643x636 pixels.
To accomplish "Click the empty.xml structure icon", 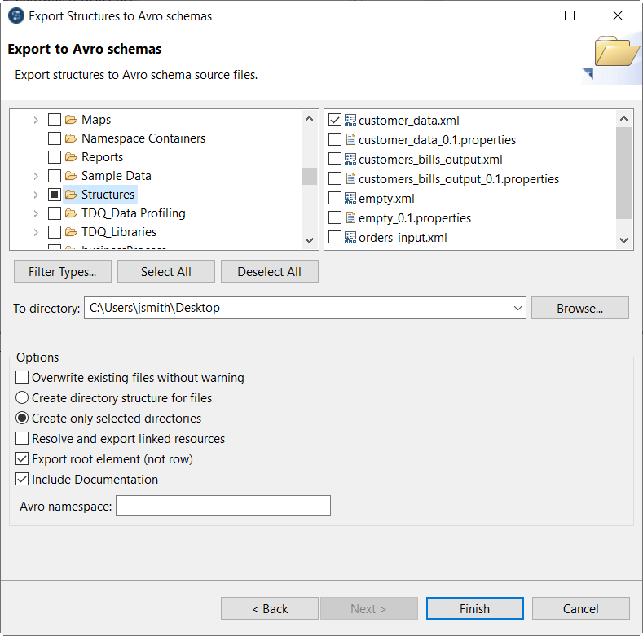I will click(x=350, y=199).
